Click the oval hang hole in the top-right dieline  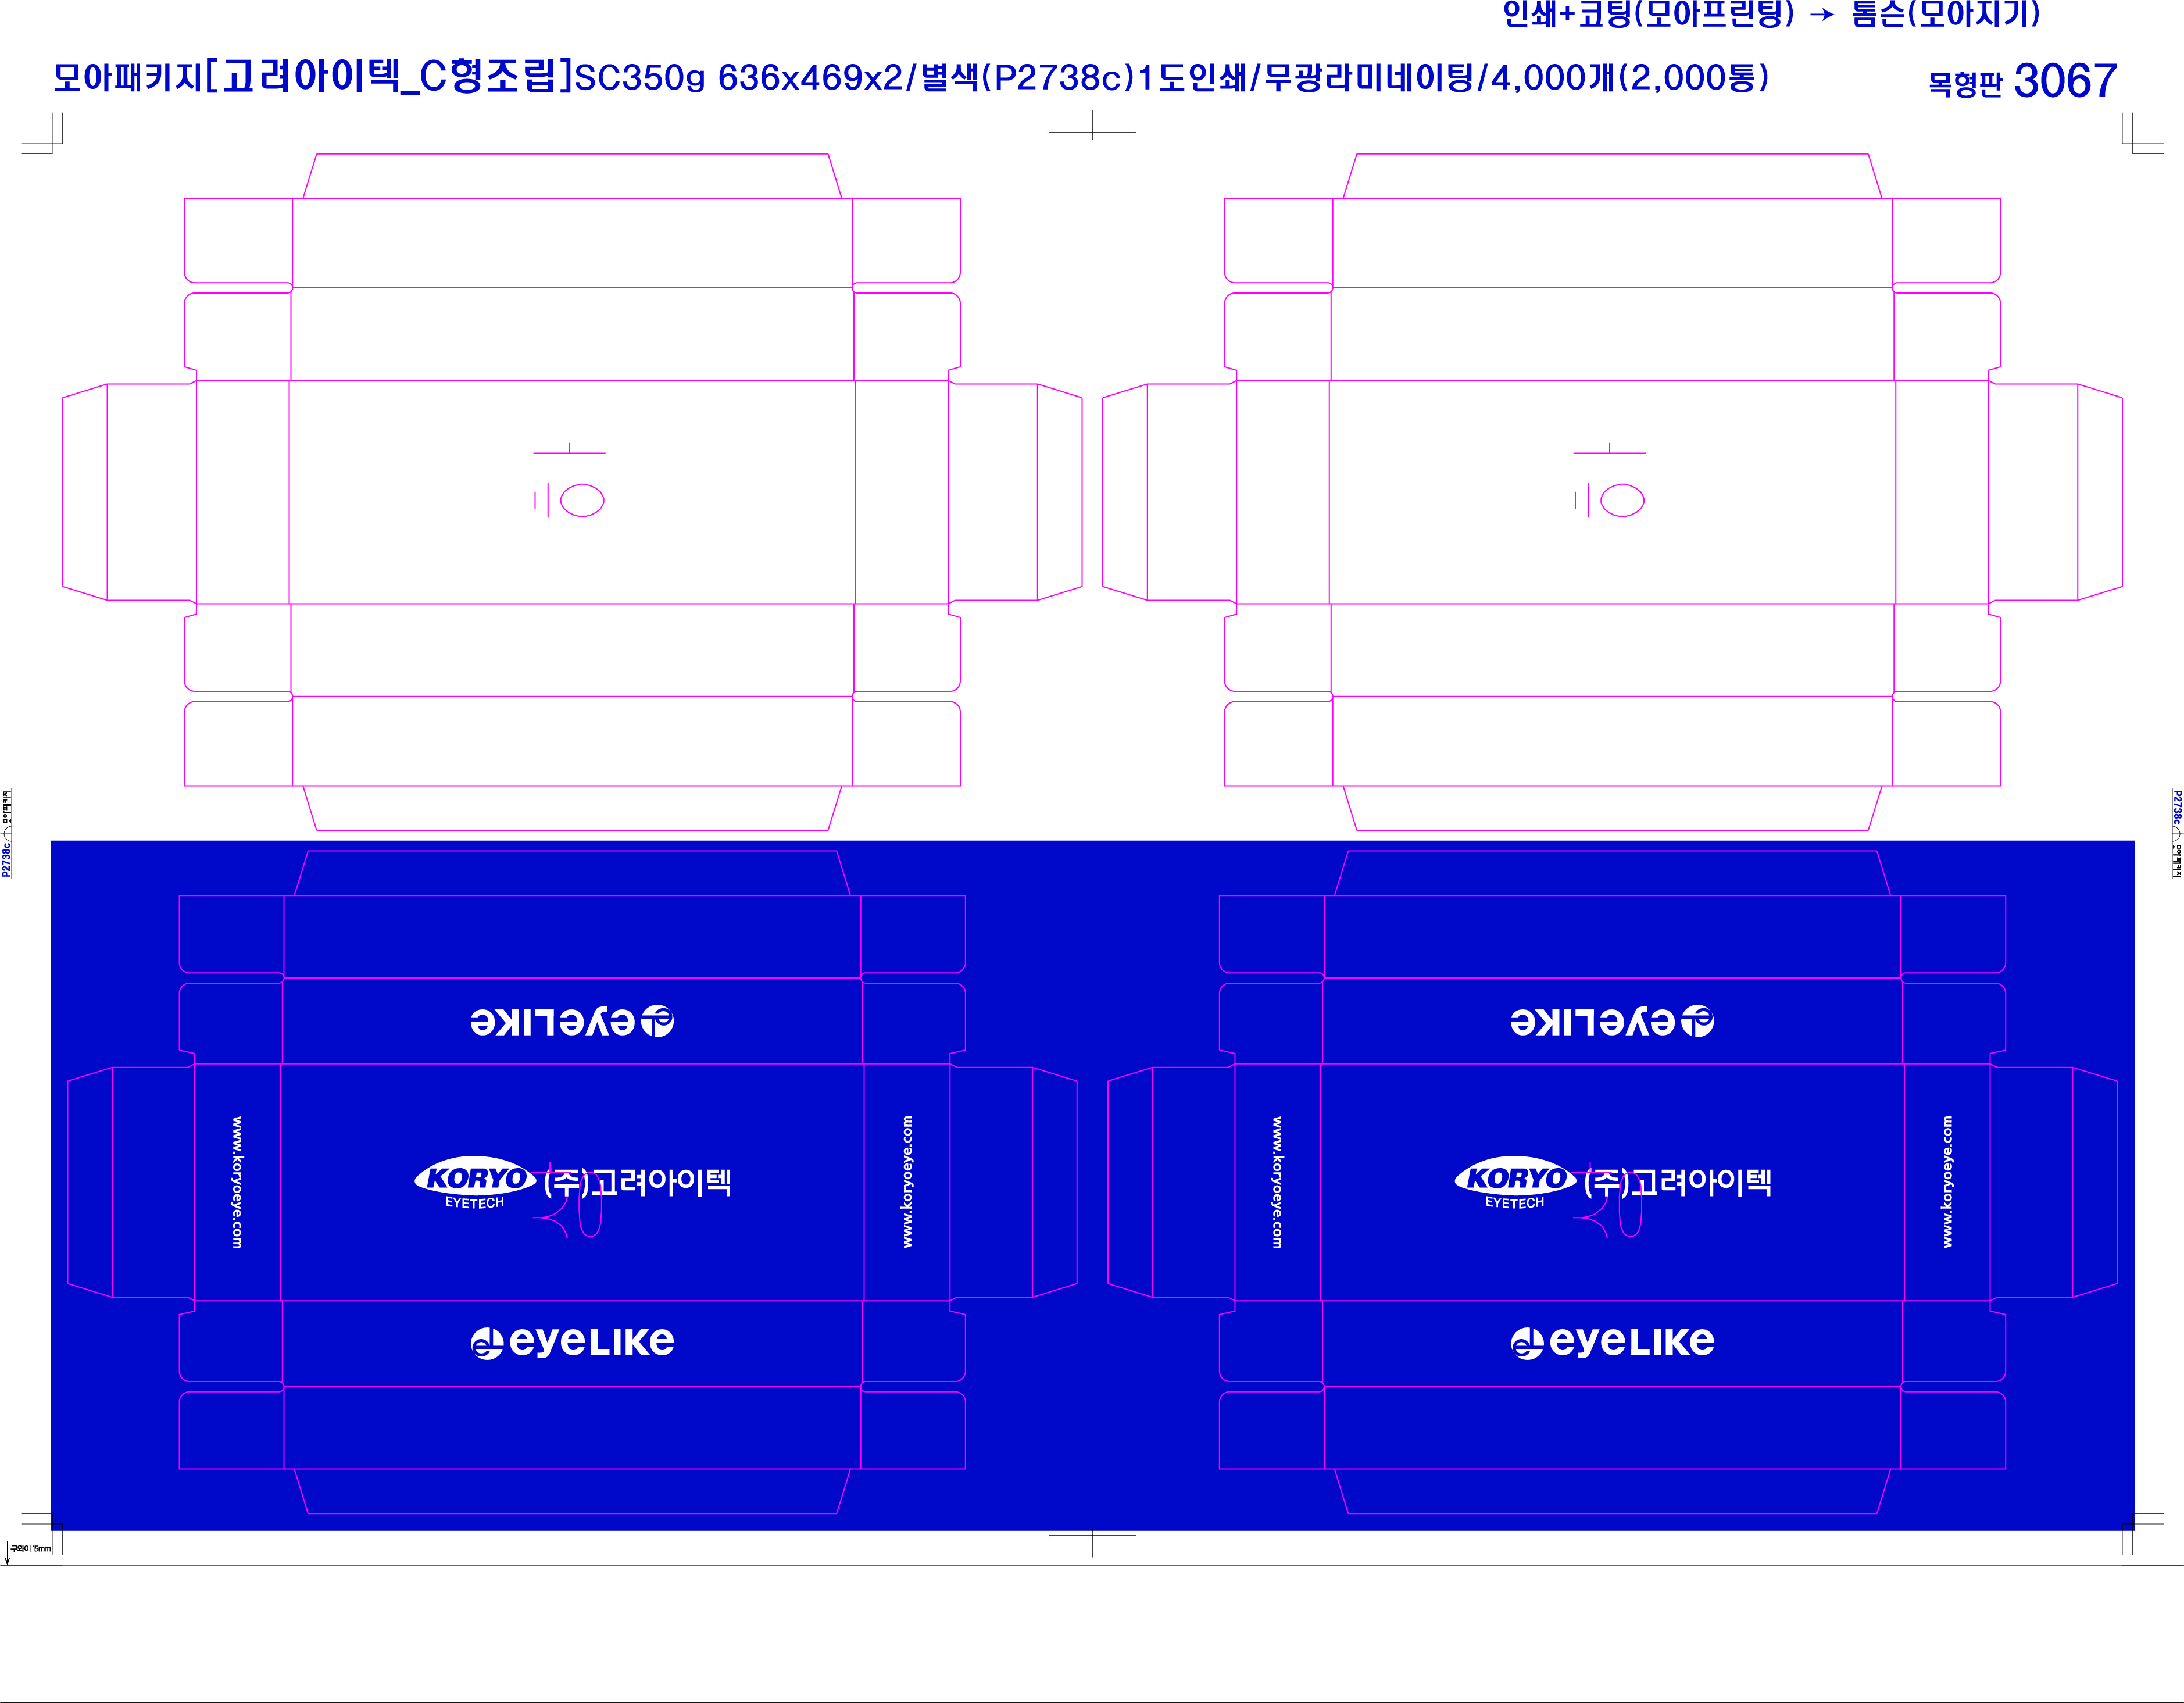click(1622, 500)
